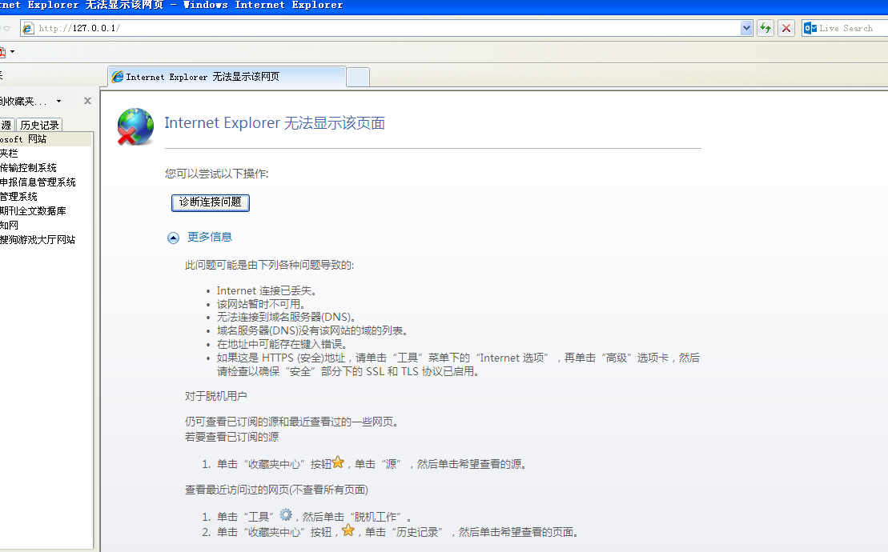Click the text 对于脱机用户

point(215,396)
